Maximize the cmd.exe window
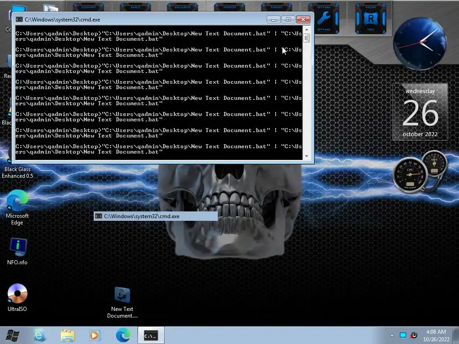 point(288,20)
